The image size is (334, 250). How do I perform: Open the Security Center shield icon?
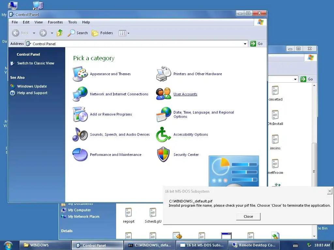[164, 155]
